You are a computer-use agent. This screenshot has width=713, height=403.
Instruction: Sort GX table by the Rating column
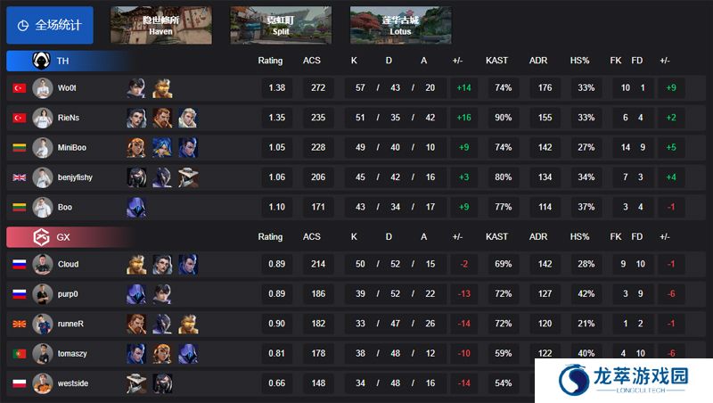tap(270, 237)
